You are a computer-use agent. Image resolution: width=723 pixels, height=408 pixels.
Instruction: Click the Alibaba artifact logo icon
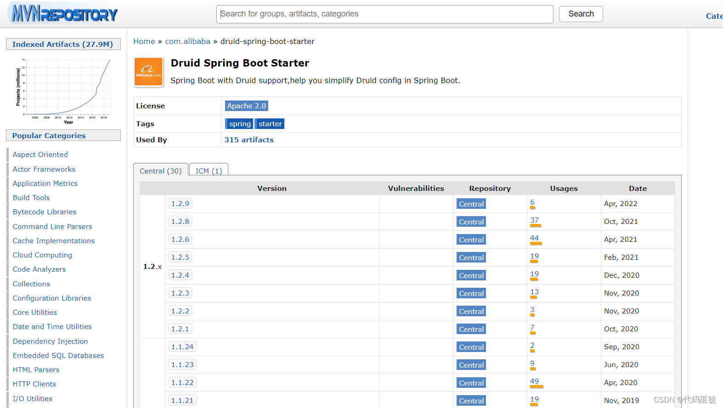tap(148, 72)
